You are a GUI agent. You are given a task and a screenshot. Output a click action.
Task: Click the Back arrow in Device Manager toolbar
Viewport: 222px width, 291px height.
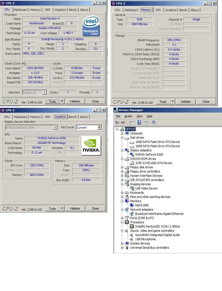tap(117, 122)
